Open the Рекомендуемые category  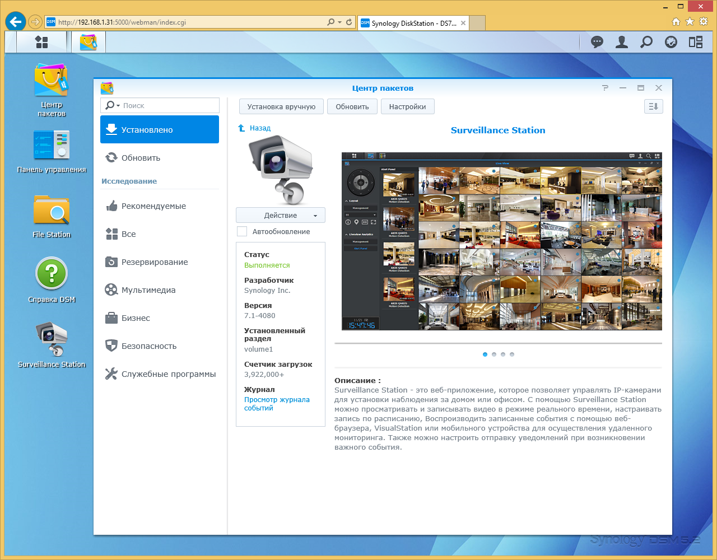[x=160, y=206]
